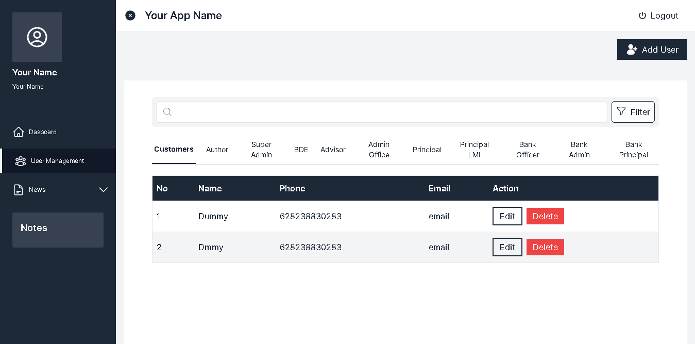Edit the Dummy user row
The width and height of the screenshot is (695, 344).
coord(507,216)
